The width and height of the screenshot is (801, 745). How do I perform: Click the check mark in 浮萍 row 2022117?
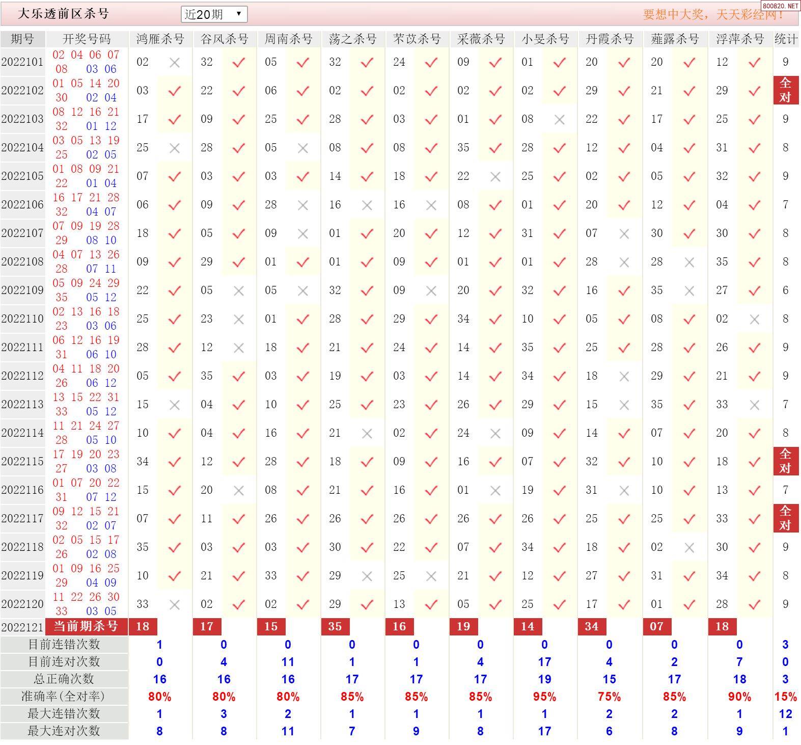click(x=754, y=519)
